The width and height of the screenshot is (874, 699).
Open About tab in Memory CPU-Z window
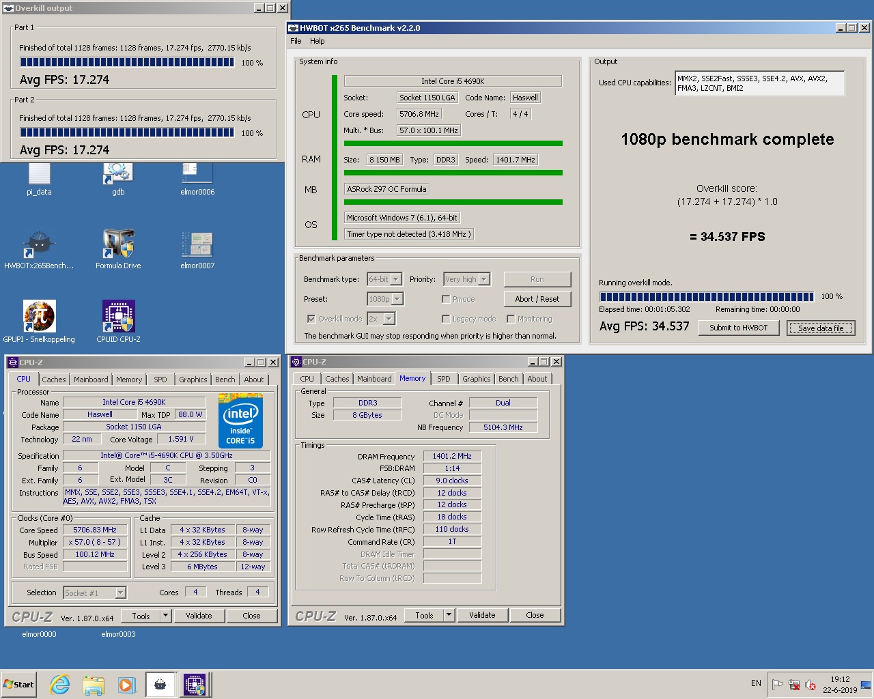tap(537, 379)
